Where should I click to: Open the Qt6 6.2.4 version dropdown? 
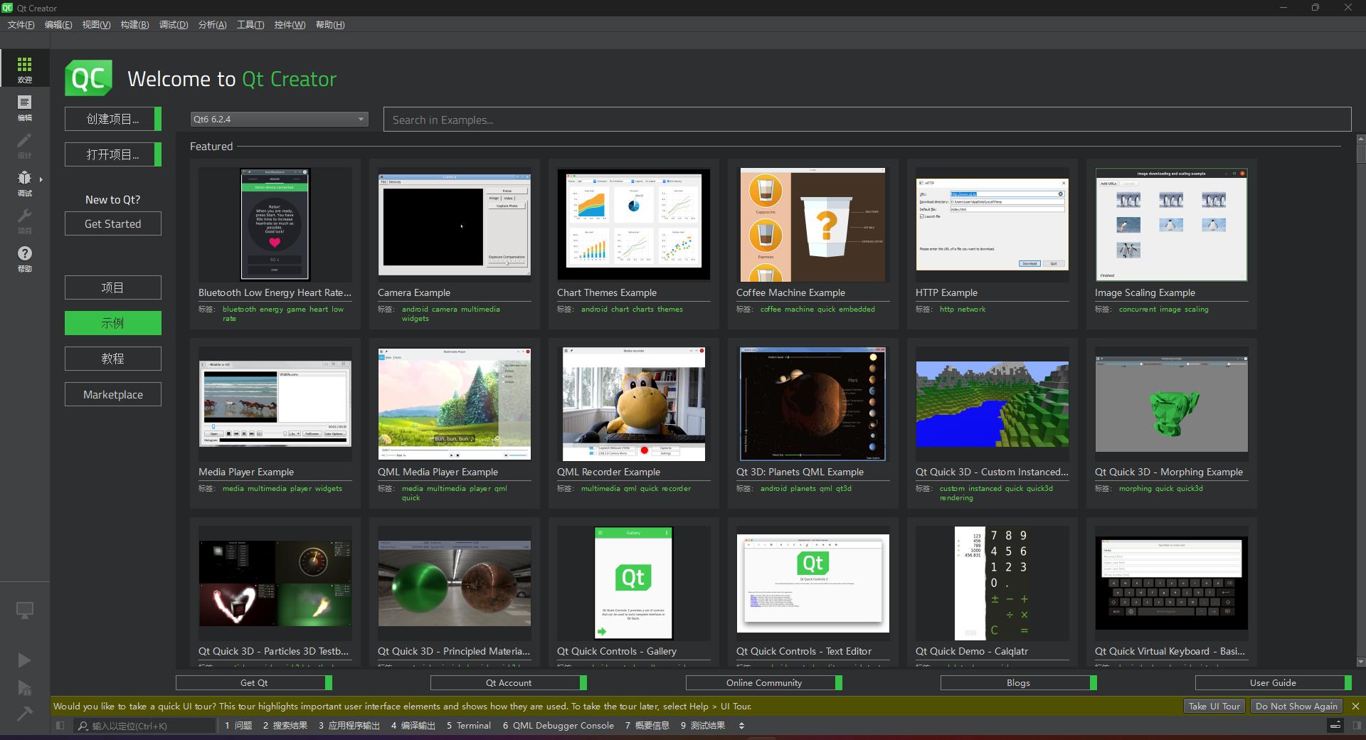pyautogui.click(x=279, y=120)
